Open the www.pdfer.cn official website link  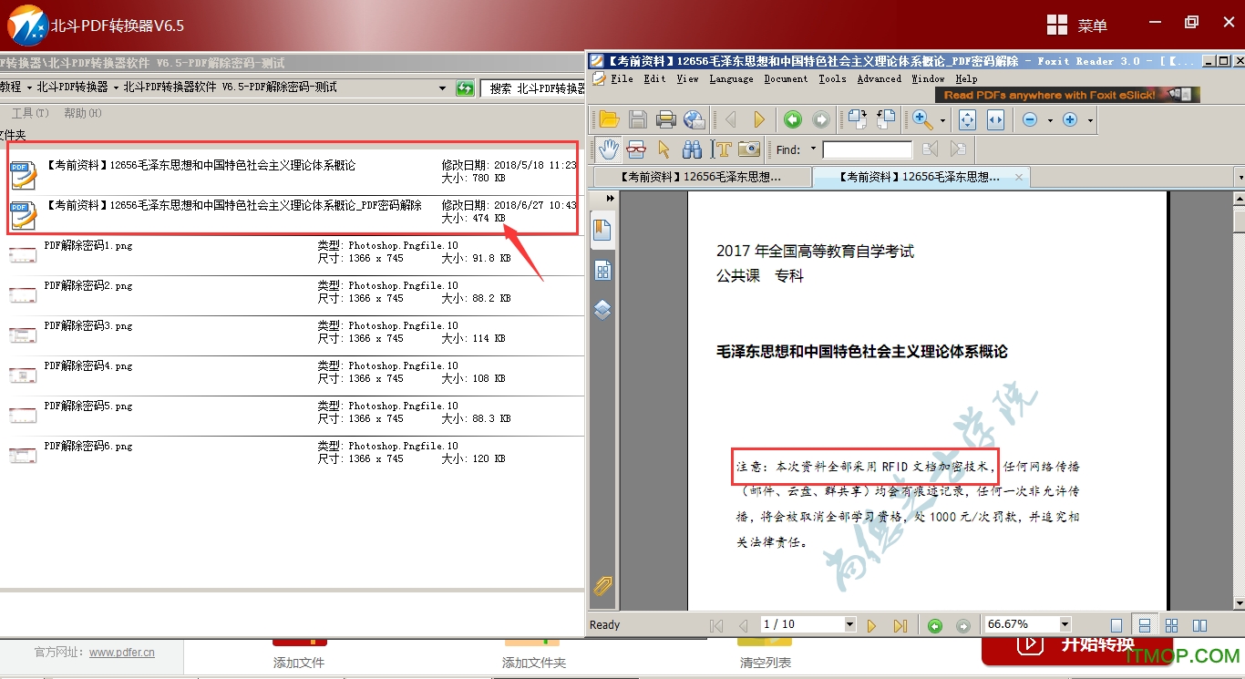coord(121,653)
